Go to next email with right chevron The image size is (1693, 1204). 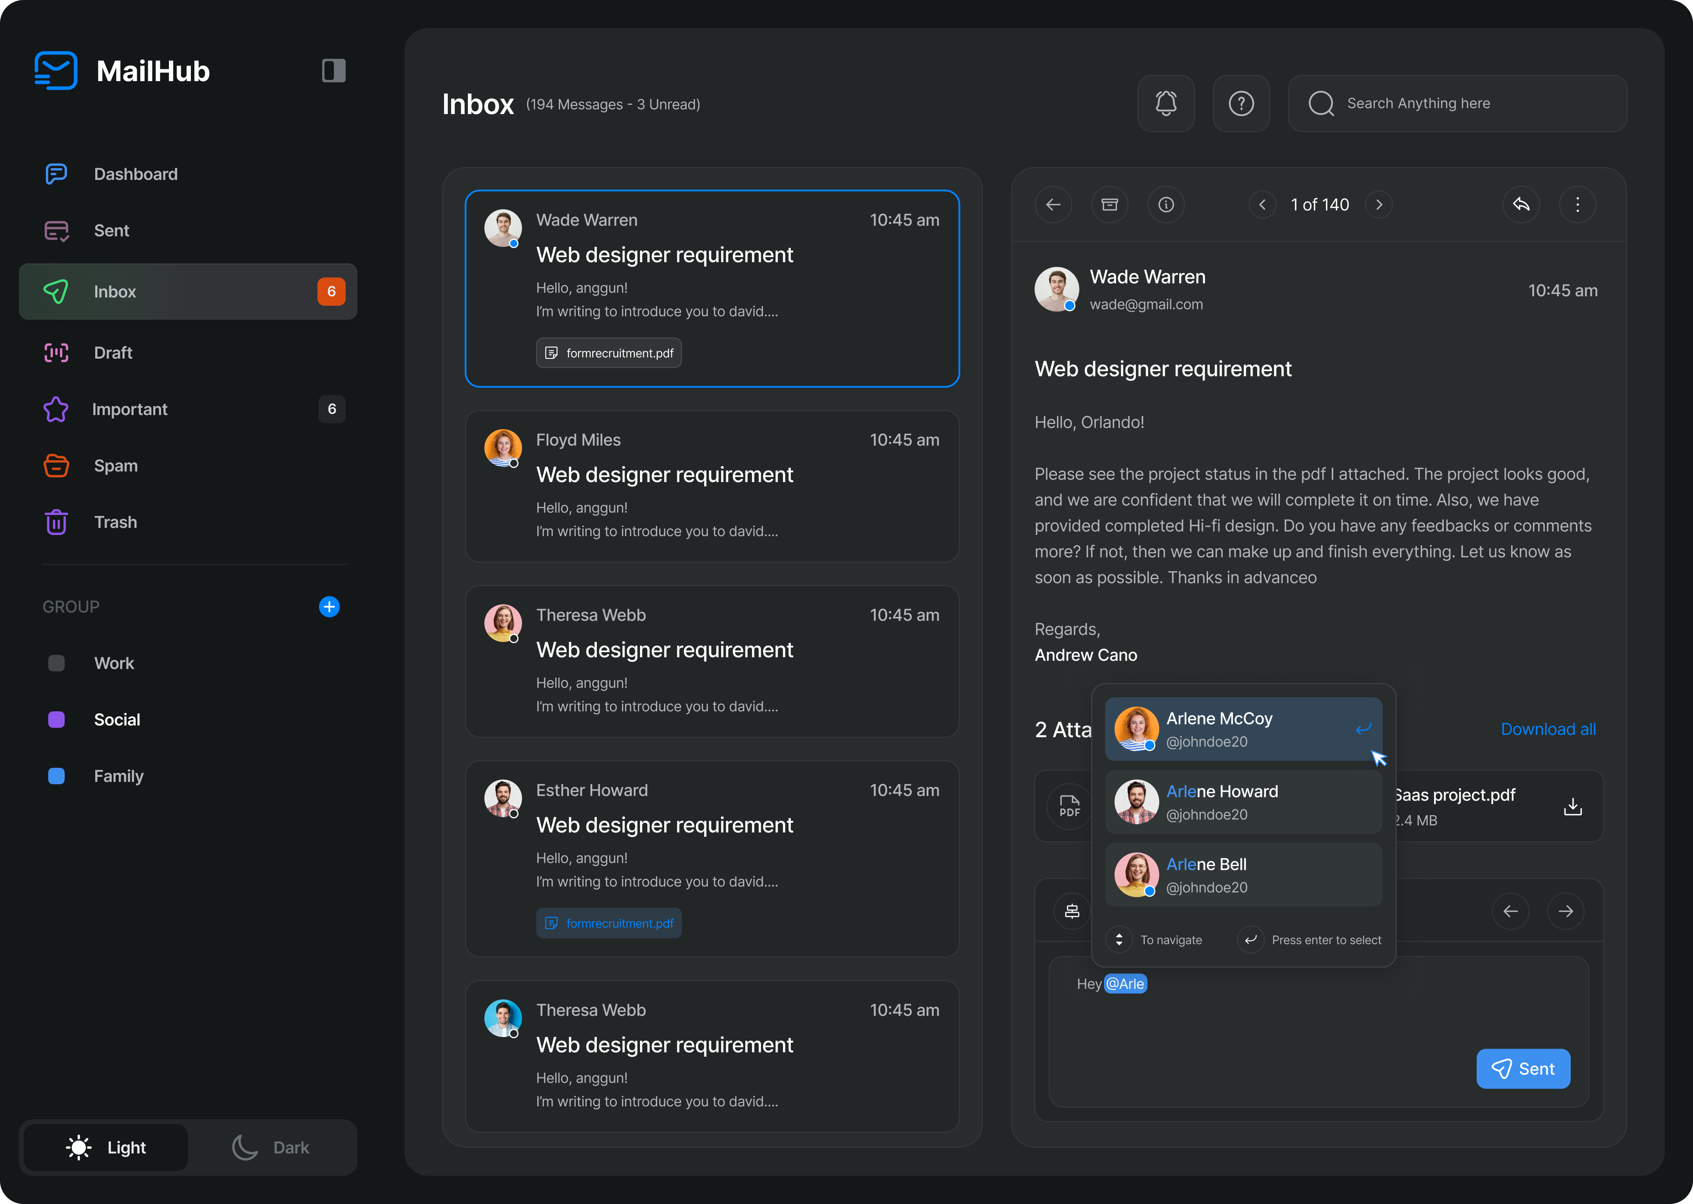(x=1379, y=205)
